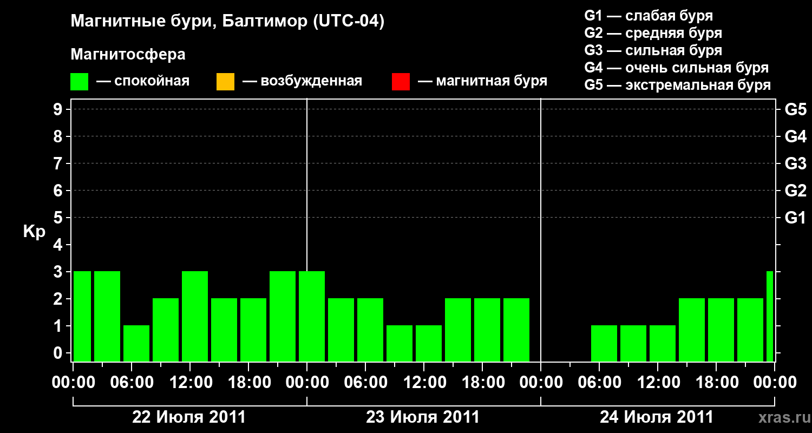The image size is (812, 433).
Task: Click the '— магнитная буря' legend label
Action: (x=483, y=81)
